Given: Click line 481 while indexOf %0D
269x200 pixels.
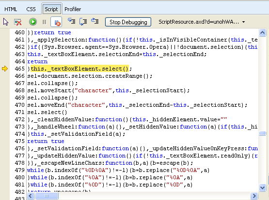Looking at the screenshot, I should click(110, 185).
